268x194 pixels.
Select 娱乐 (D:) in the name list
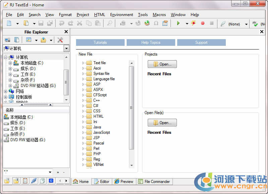[x=17, y=123]
